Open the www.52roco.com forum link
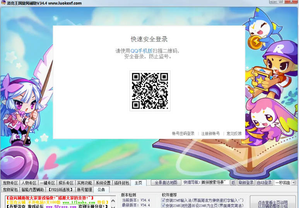Screen dimensions: 299x208 [x=61, y=206]
